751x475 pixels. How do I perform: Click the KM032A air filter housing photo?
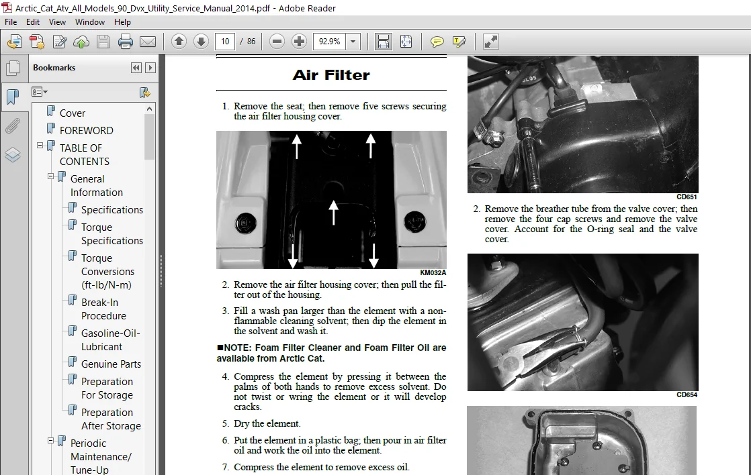331,200
